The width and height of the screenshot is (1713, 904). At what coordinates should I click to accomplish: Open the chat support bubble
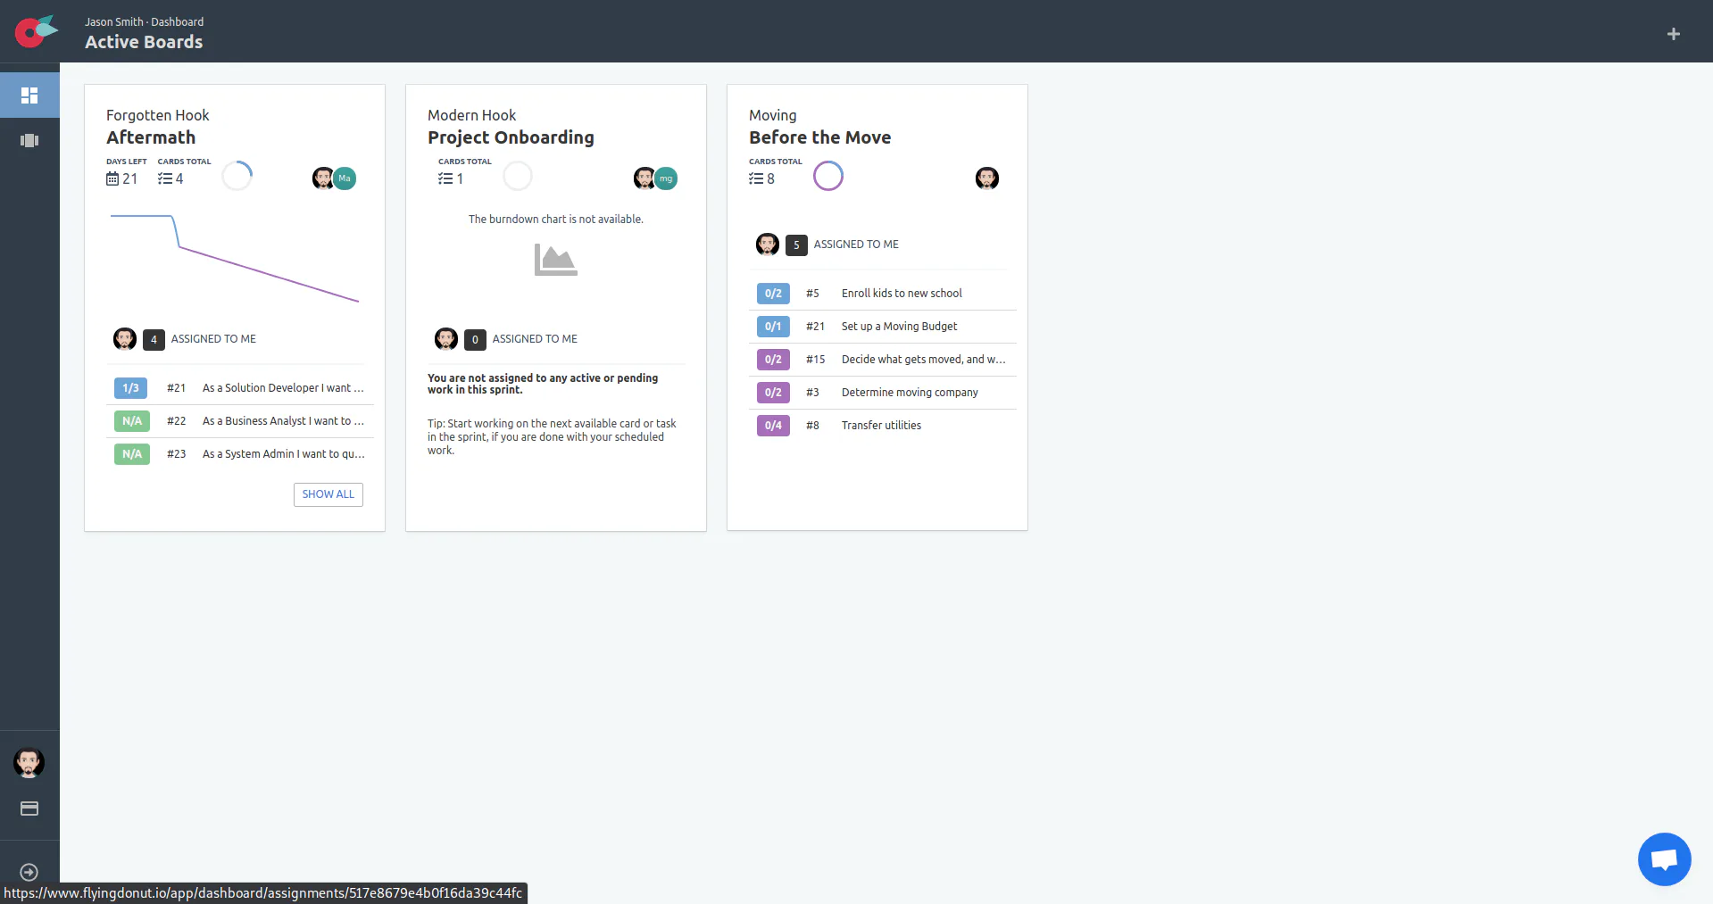1664,859
